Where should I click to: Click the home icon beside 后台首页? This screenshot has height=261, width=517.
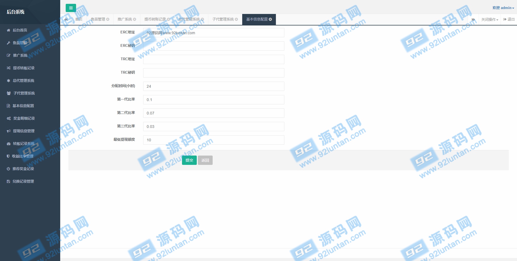pyautogui.click(x=8, y=30)
